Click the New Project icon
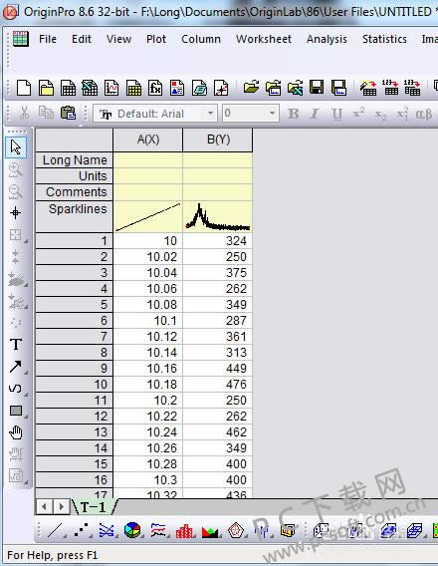Image resolution: width=438 pixels, height=566 pixels. pos(24,88)
